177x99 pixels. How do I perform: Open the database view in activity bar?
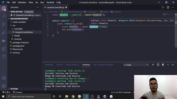point(4,57)
